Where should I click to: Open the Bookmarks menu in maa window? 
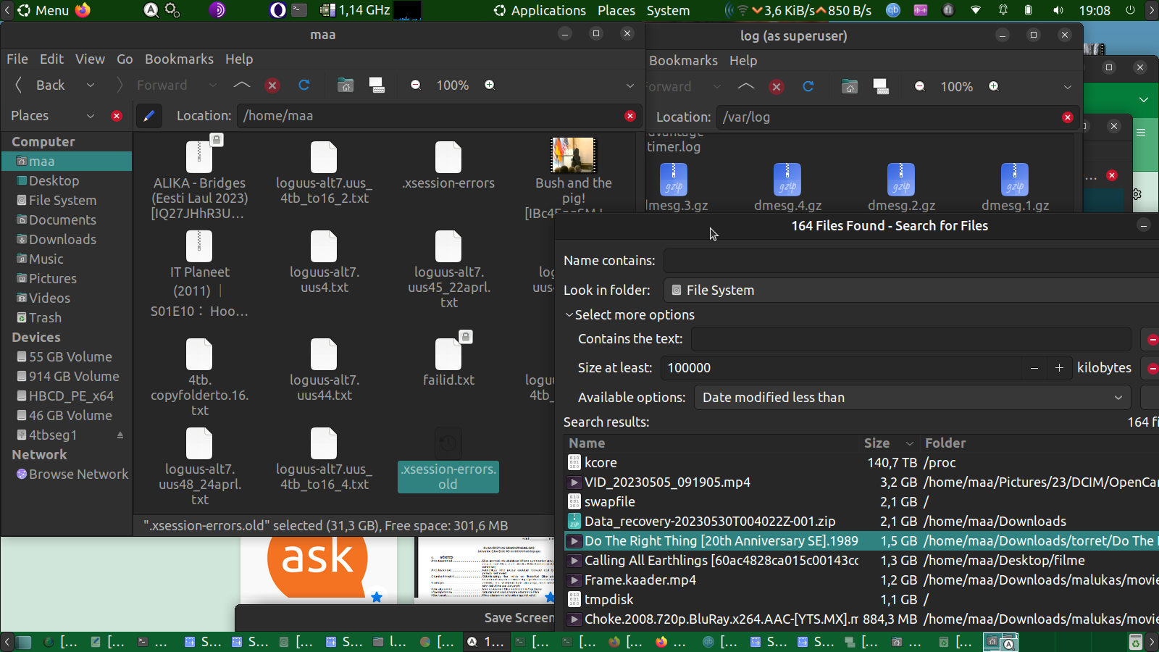[179, 59]
